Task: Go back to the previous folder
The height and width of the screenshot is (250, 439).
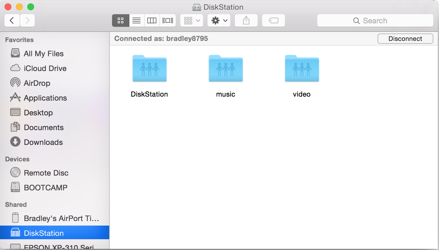Action: pyautogui.click(x=12, y=20)
